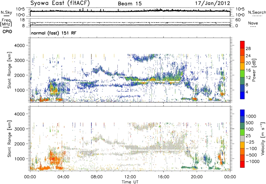Click the '16' label on power colorbar
The width and height of the screenshot is (266, 184).
tap(248, 70)
